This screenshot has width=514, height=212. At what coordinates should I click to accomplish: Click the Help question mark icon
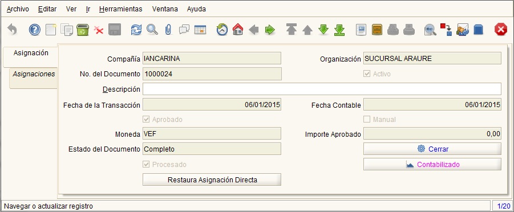click(x=34, y=30)
